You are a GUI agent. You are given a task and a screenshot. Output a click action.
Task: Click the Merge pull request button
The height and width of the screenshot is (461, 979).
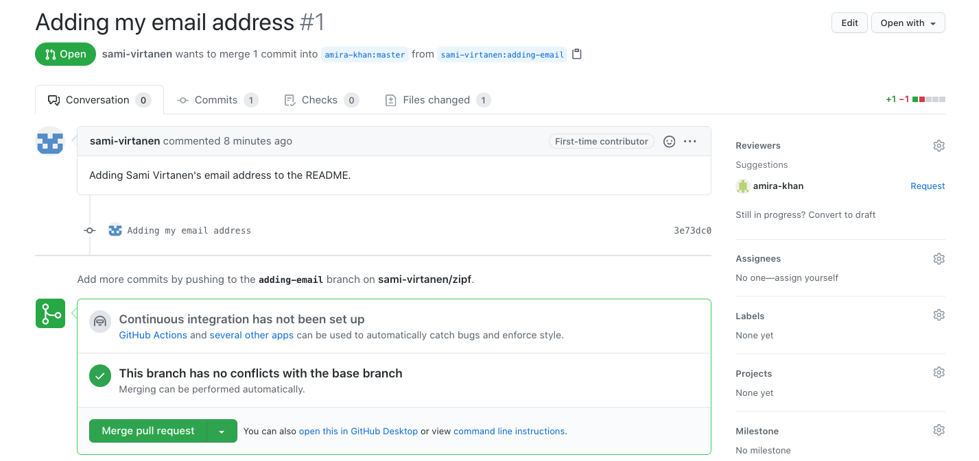[148, 431]
